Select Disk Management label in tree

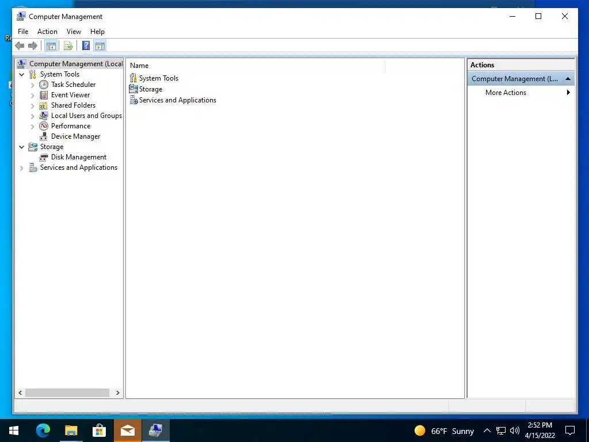78,157
